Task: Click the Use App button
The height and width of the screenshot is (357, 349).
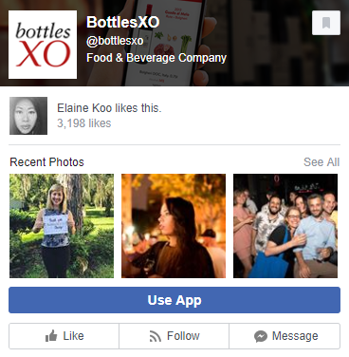Action: (174, 300)
